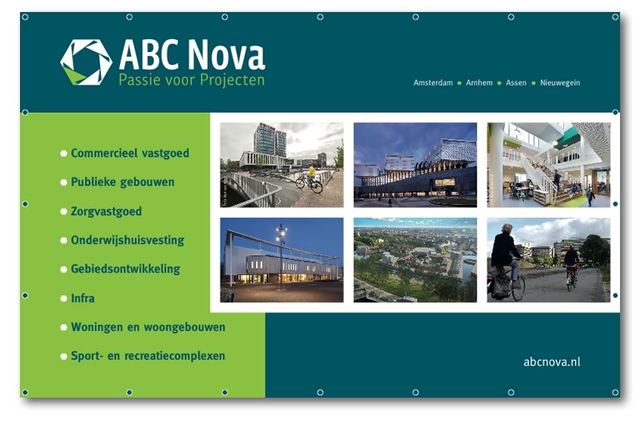Screen dimensions: 640x428
Task: Select the photo of cyclists on path
Action: click(548, 260)
